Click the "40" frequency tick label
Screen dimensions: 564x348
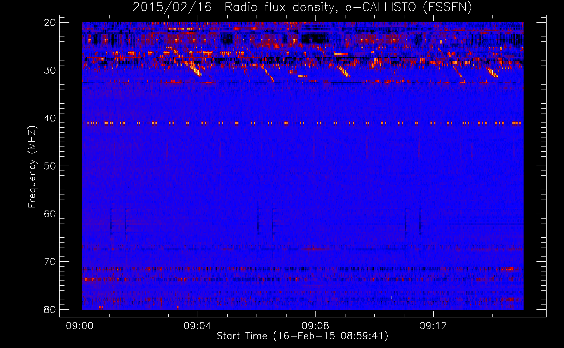(x=50, y=118)
